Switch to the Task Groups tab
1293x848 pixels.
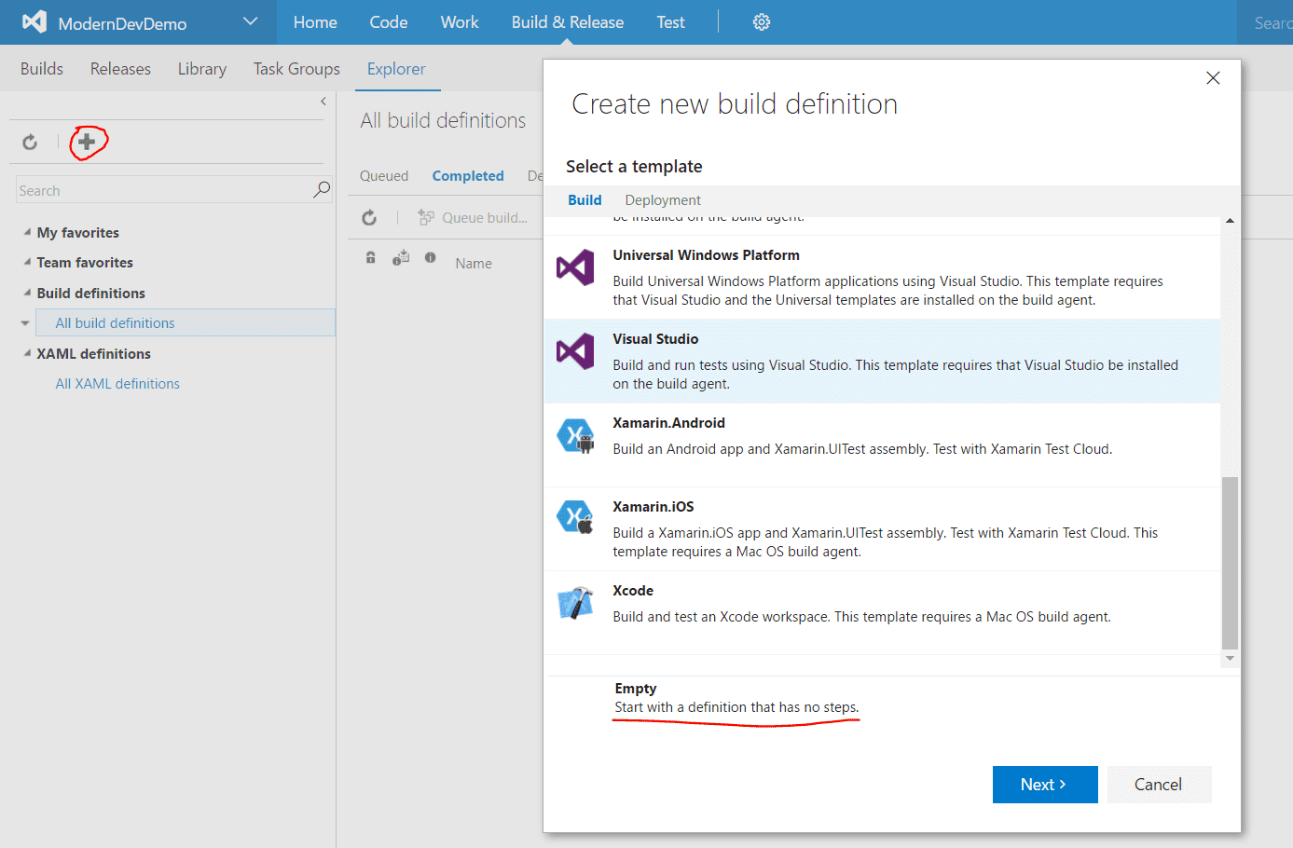click(x=296, y=69)
